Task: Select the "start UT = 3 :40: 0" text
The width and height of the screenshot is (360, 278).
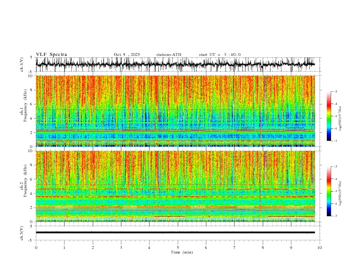Action: (x=220, y=55)
